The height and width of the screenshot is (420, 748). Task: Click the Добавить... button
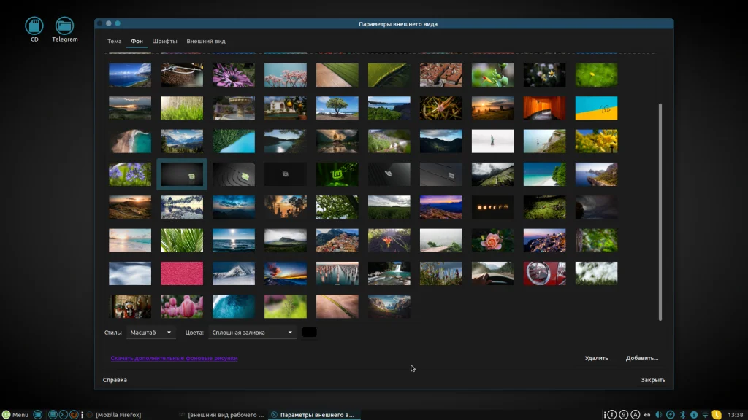click(x=641, y=358)
